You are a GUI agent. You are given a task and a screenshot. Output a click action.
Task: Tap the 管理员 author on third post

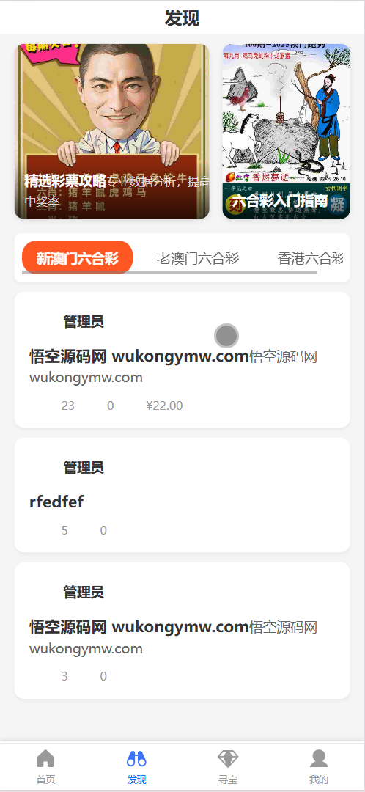pos(84,592)
